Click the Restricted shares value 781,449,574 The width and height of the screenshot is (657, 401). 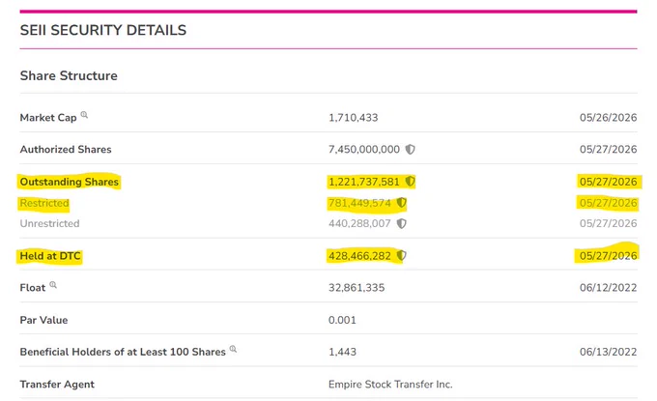[359, 203]
